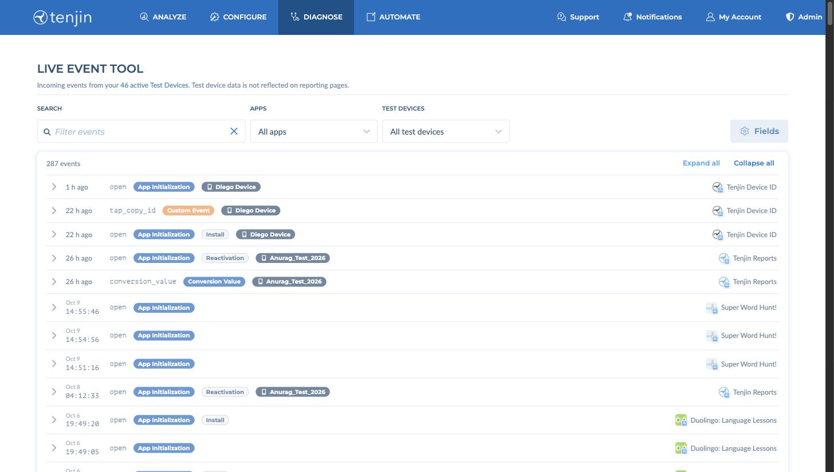Click the Custom Event tag
834x472 pixels.
point(188,210)
